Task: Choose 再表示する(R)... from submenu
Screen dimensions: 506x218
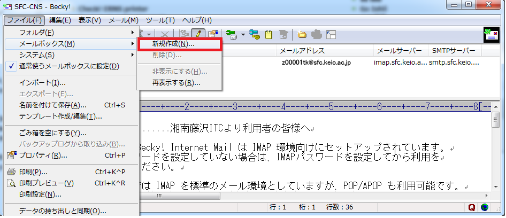Action: click(x=176, y=82)
